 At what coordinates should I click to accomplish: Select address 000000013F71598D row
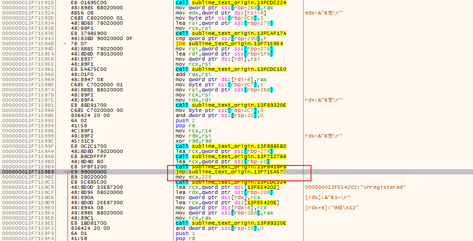click(28, 116)
